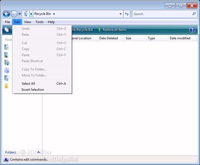Screen dimensions: 200x165
Task: Click the Organize icon on command bar
Action: point(7,30)
